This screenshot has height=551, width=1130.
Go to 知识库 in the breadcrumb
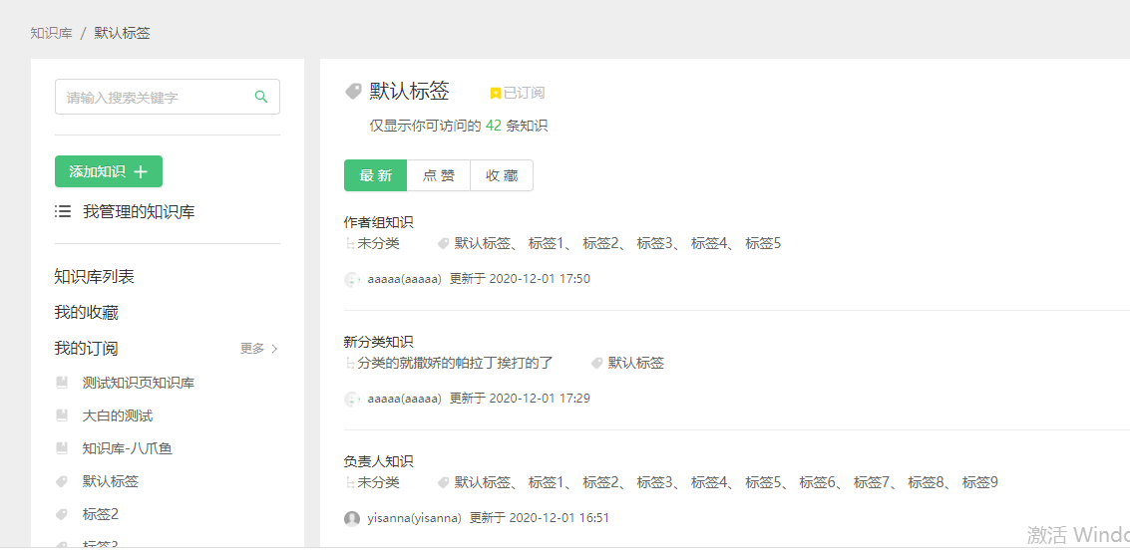(x=51, y=33)
